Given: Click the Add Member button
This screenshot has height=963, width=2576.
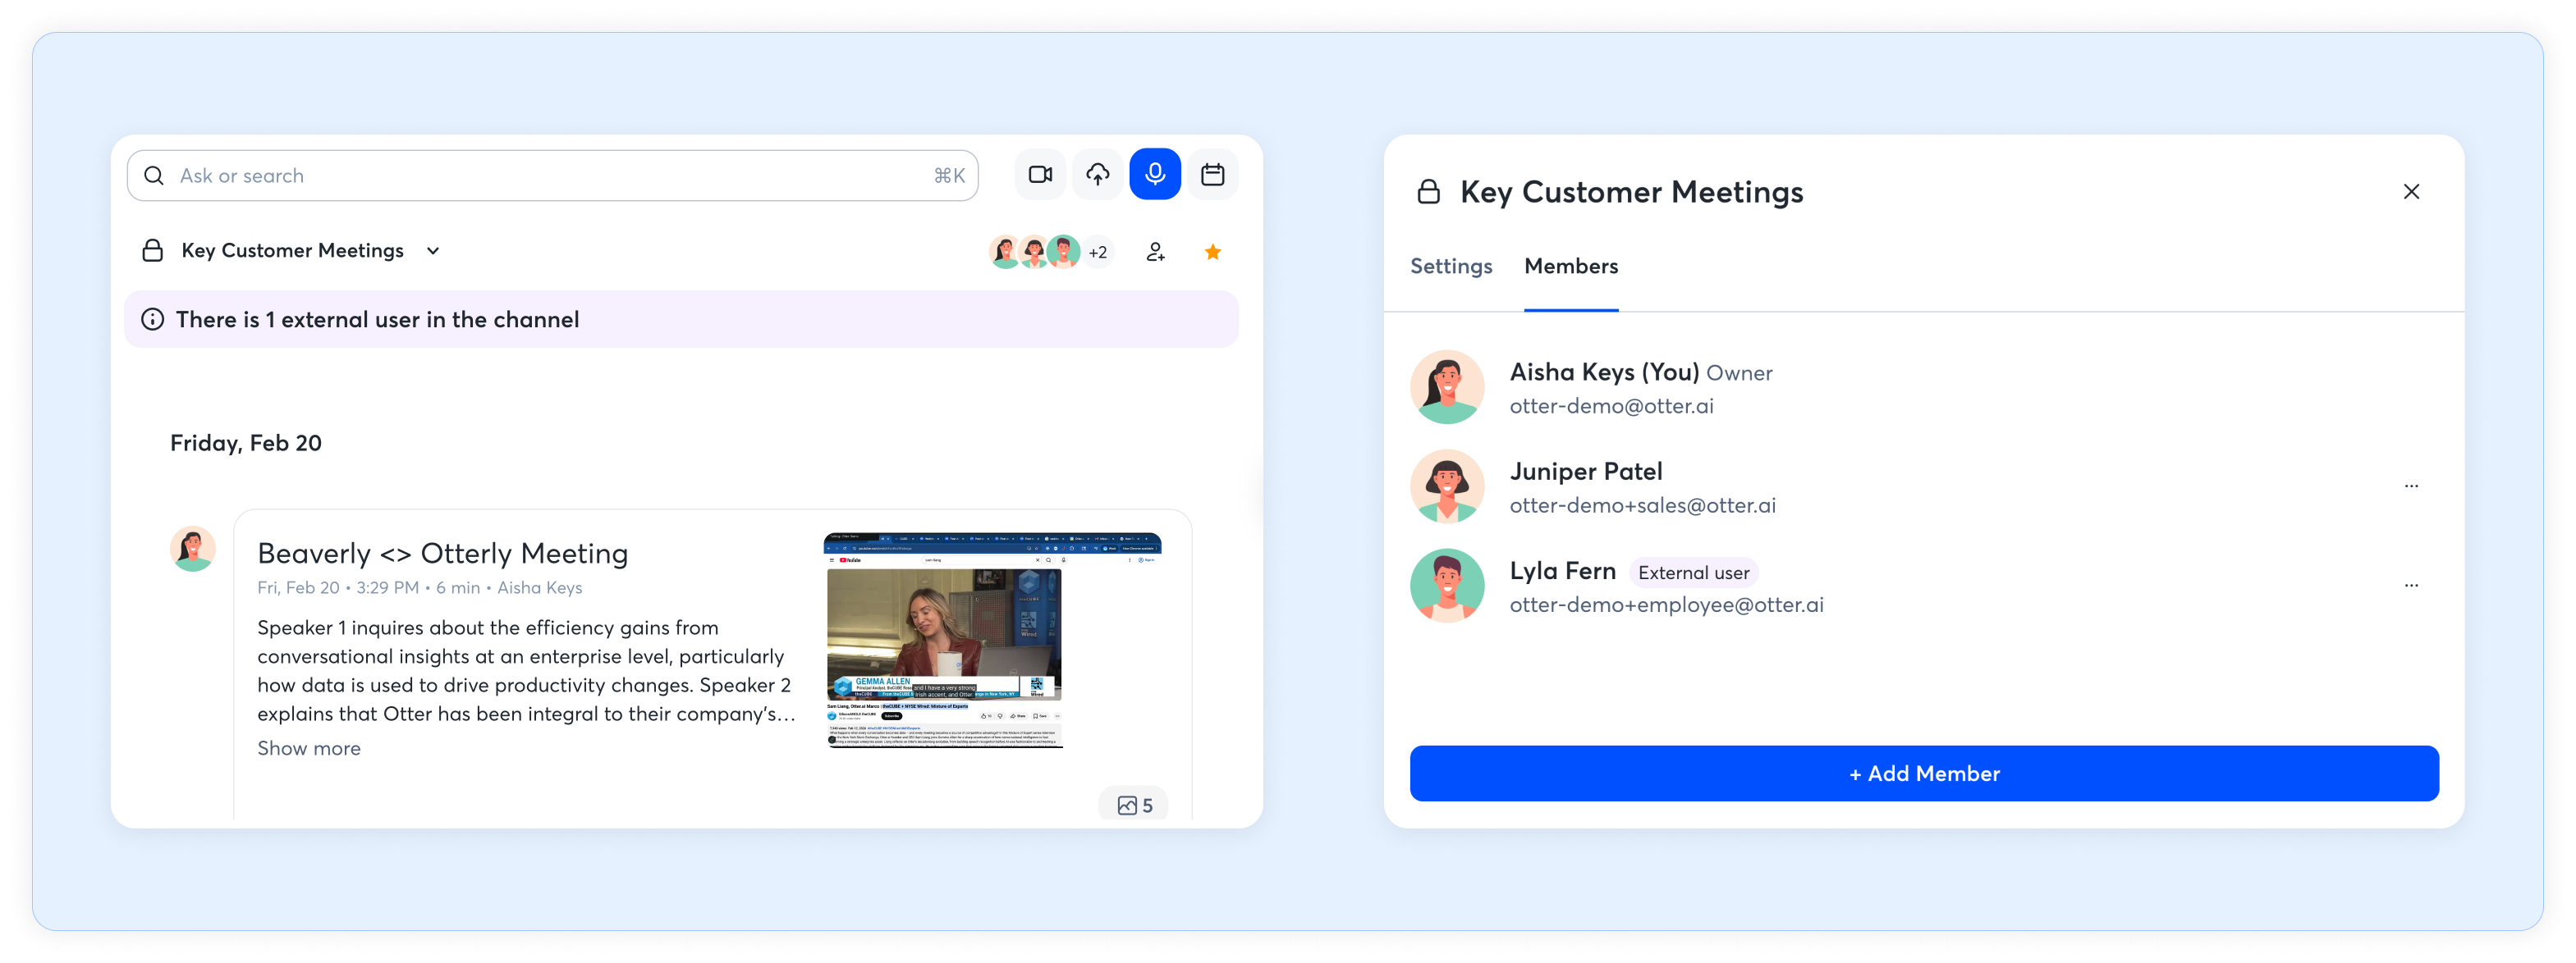Looking at the screenshot, I should point(1923,774).
